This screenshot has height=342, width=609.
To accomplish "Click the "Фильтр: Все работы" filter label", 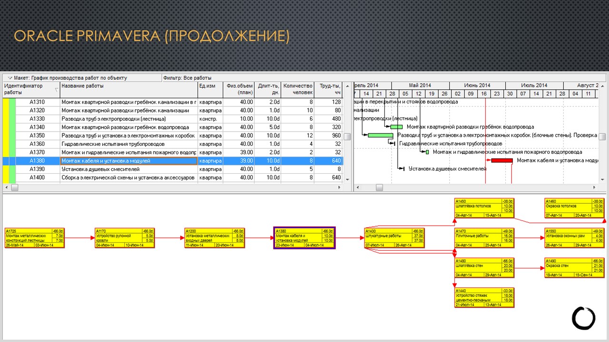I will point(187,78).
